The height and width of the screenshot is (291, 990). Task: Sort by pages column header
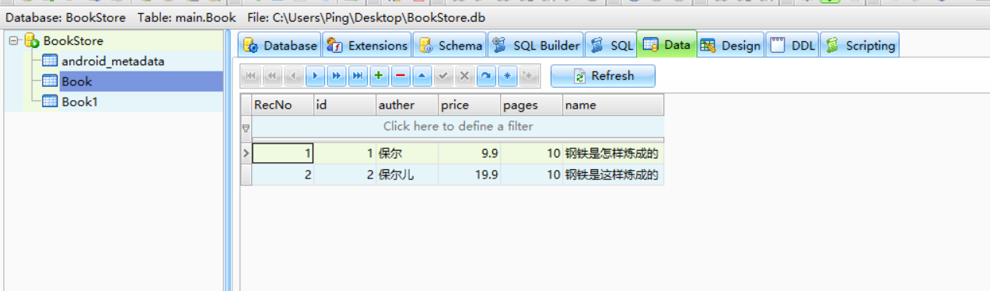(532, 105)
